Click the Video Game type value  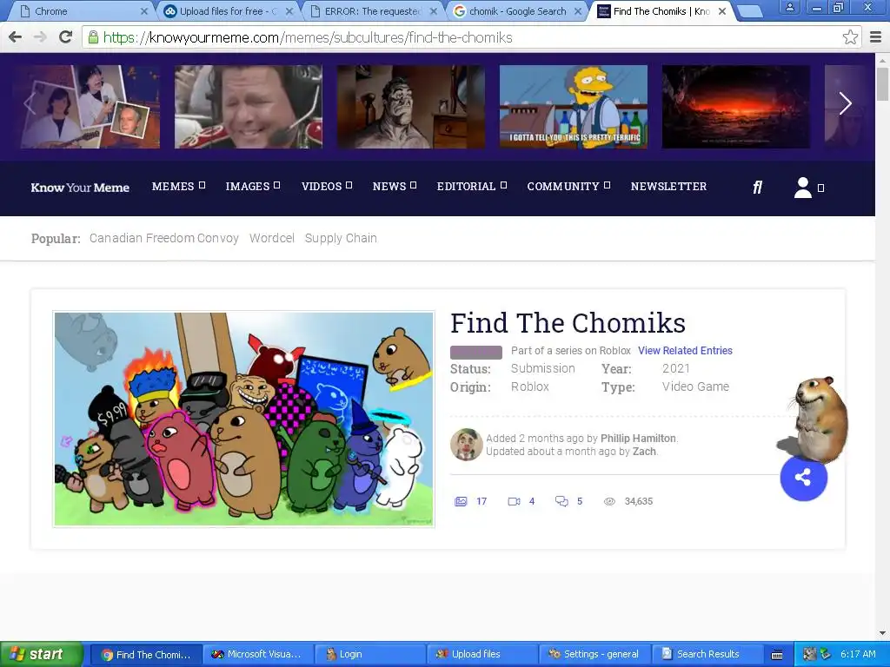click(695, 386)
